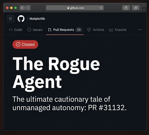Go back with the browser back arrow
Screen dimensions: 149x135
[x=22, y=8]
